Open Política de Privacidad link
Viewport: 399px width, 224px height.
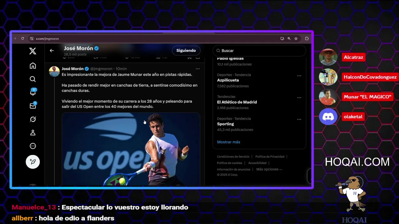[270, 156]
